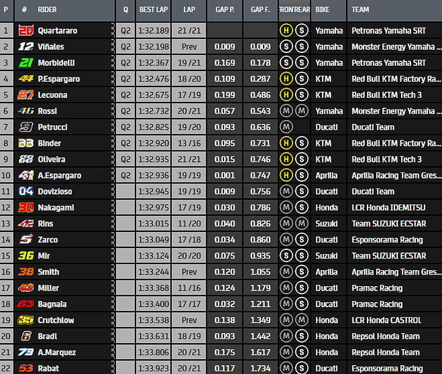The height and width of the screenshot is (374, 442).
Task: Click the BIKE column header
Action: point(323,9)
